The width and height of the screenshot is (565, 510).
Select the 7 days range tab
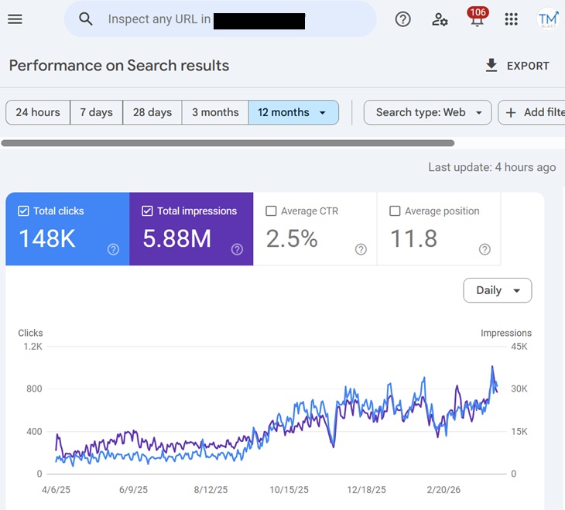coord(96,112)
